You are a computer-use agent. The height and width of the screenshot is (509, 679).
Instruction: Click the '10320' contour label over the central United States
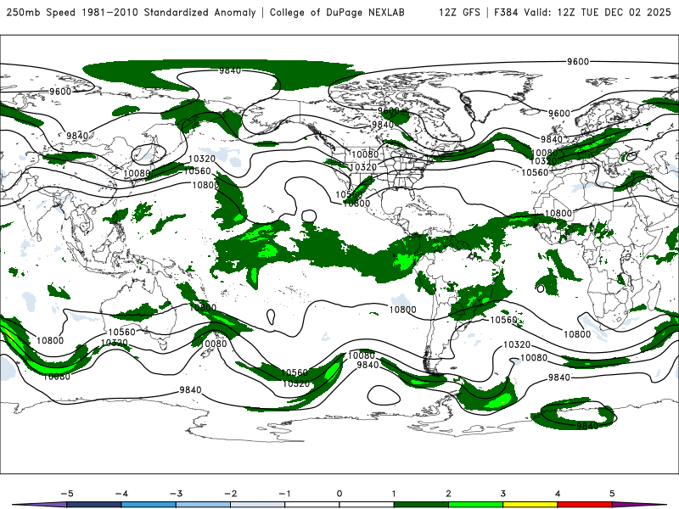(x=363, y=167)
